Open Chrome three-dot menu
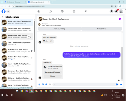This screenshot has height=101, width=126. point(124,6)
